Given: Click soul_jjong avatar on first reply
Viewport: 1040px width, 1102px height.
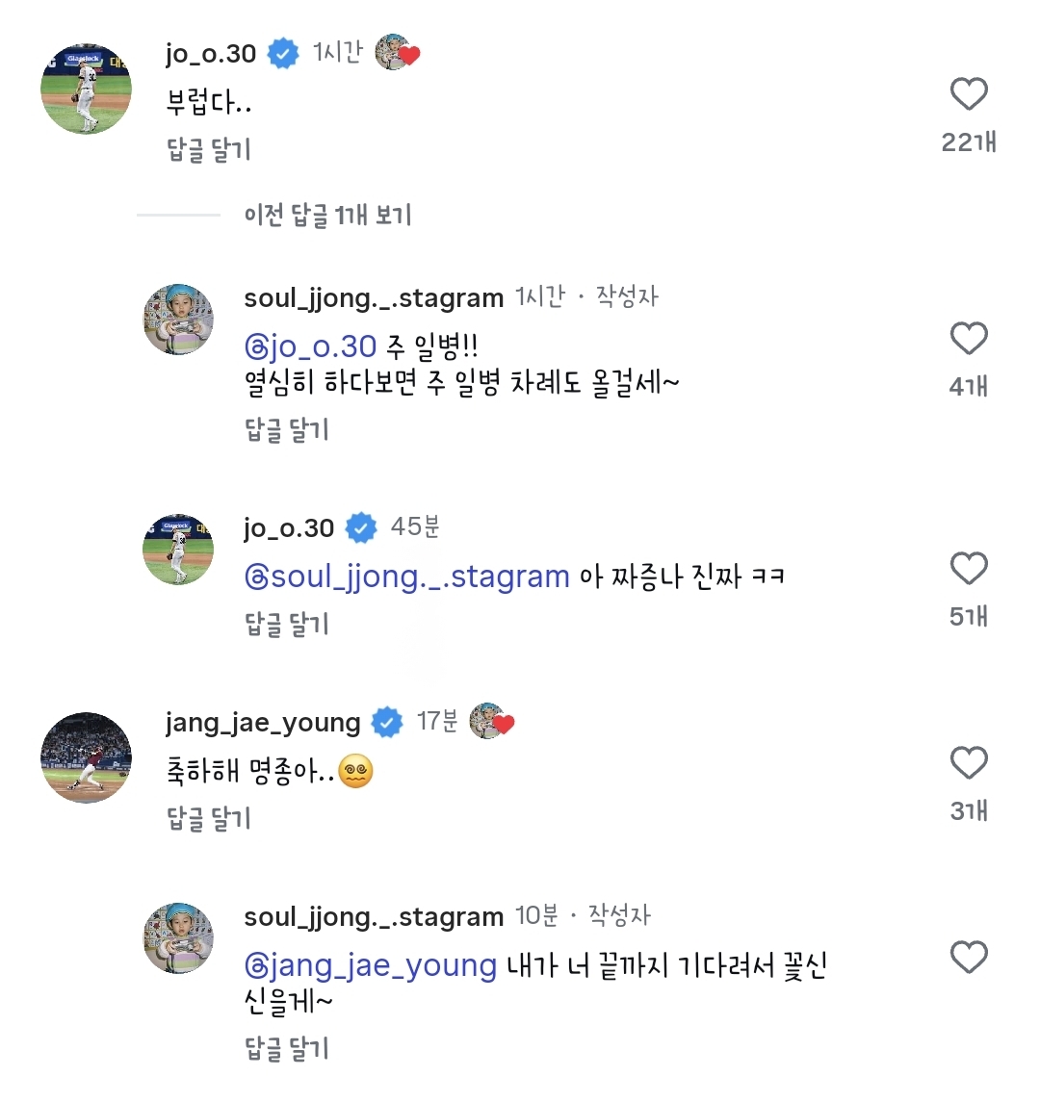Looking at the screenshot, I should point(178,320).
